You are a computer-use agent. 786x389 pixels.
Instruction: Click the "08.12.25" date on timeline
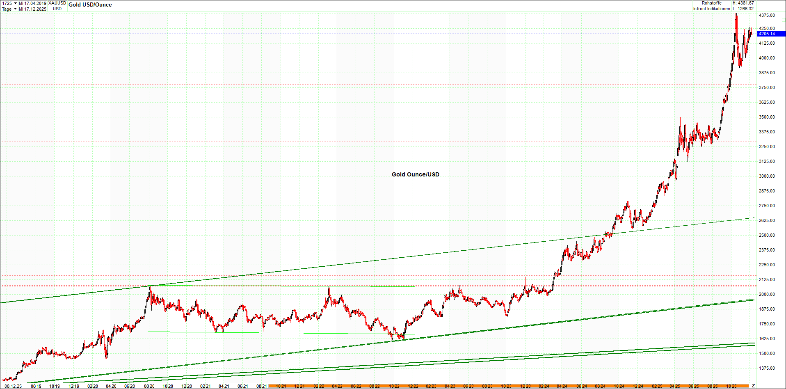tap(13, 386)
